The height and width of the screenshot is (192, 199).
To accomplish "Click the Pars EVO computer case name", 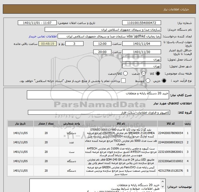I will pos(121,171).
